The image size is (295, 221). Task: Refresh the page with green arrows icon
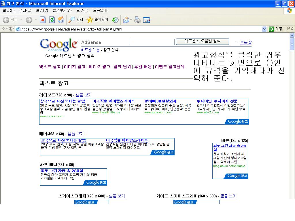click(x=52, y=20)
